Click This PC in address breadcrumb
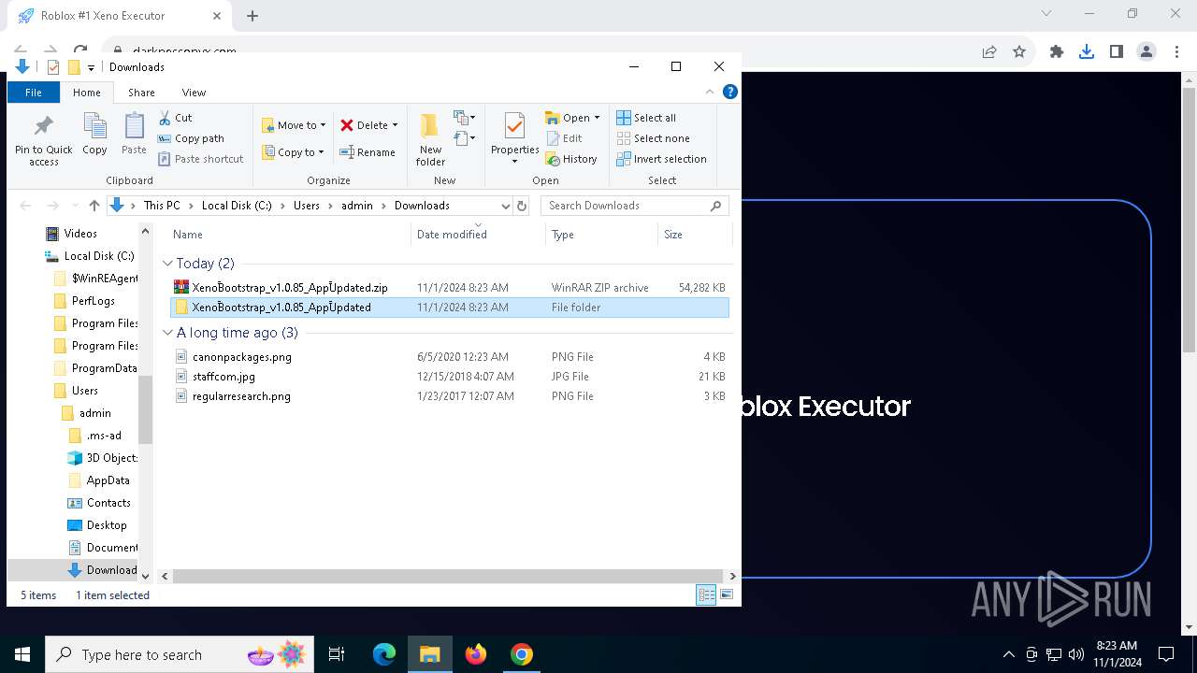Screen dimensions: 1197x673 pyautogui.click(x=162, y=206)
